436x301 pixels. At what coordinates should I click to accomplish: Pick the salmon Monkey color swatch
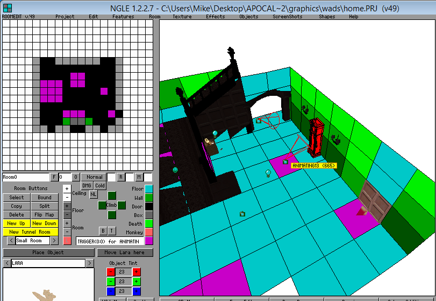pyautogui.click(x=149, y=232)
